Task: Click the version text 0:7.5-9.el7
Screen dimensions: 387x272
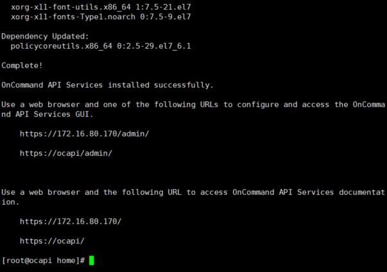Action: click(166, 17)
